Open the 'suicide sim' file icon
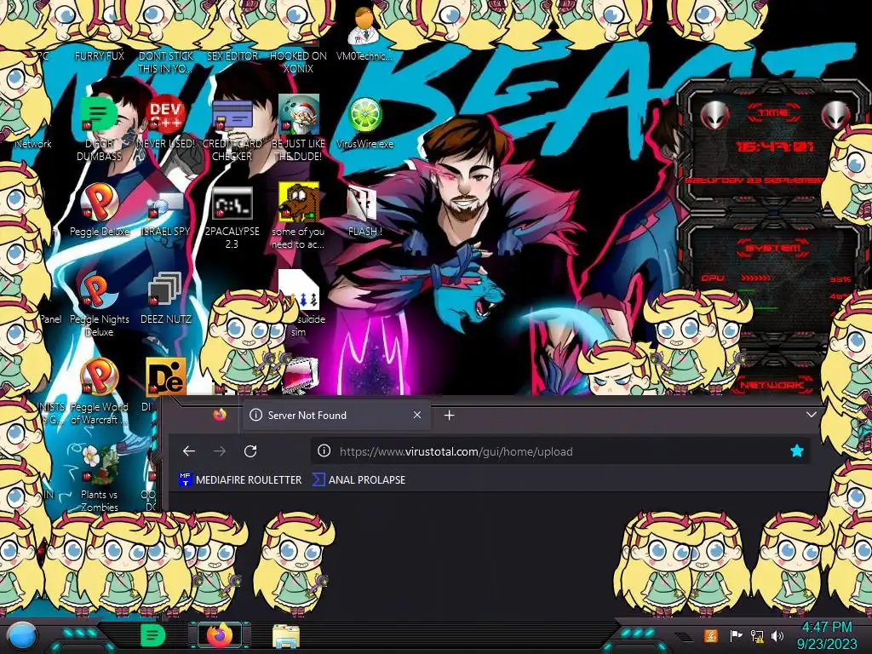Screen dimensions: 872x654 click(299, 291)
